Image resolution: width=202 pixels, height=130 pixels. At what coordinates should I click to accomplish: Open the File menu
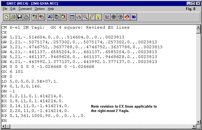pos(5,9)
